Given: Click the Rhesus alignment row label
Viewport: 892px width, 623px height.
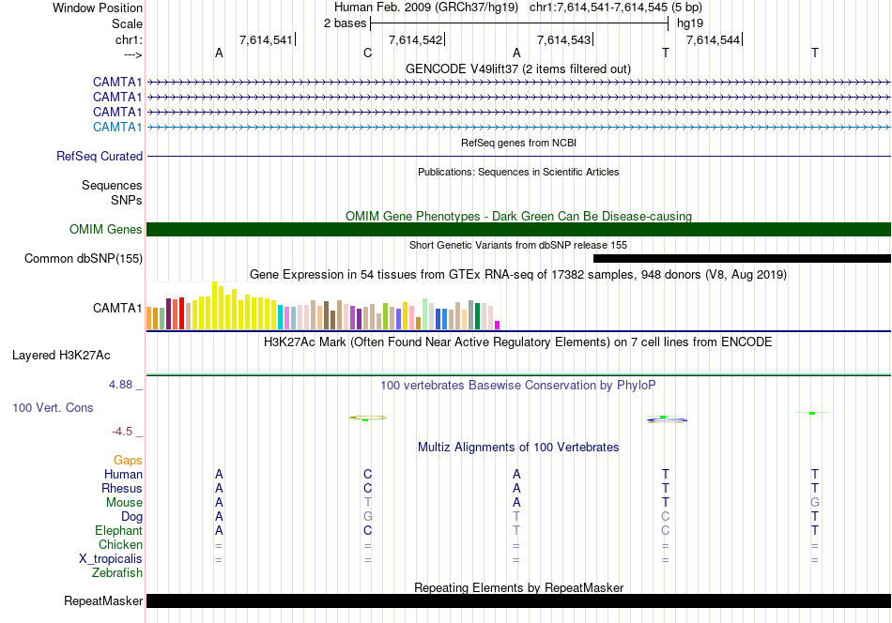Looking at the screenshot, I should tap(122, 488).
